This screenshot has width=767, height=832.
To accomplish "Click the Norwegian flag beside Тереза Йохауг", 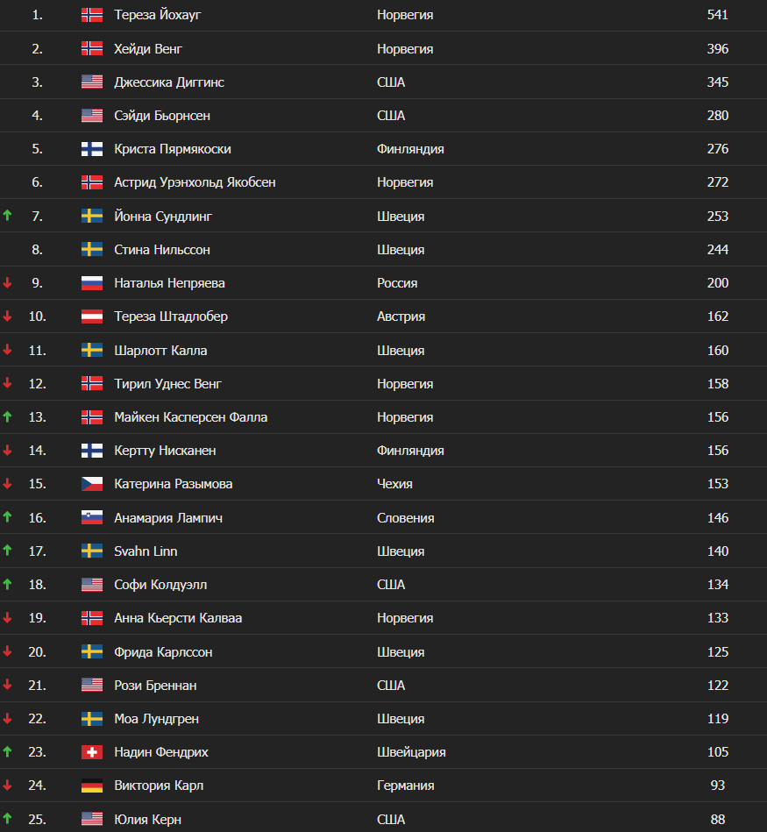I will [92, 15].
